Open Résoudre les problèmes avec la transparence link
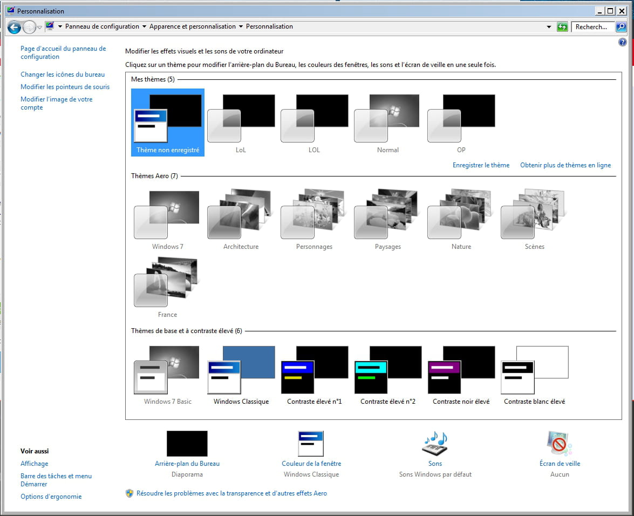Screen dimensions: 634x516 point(231,493)
